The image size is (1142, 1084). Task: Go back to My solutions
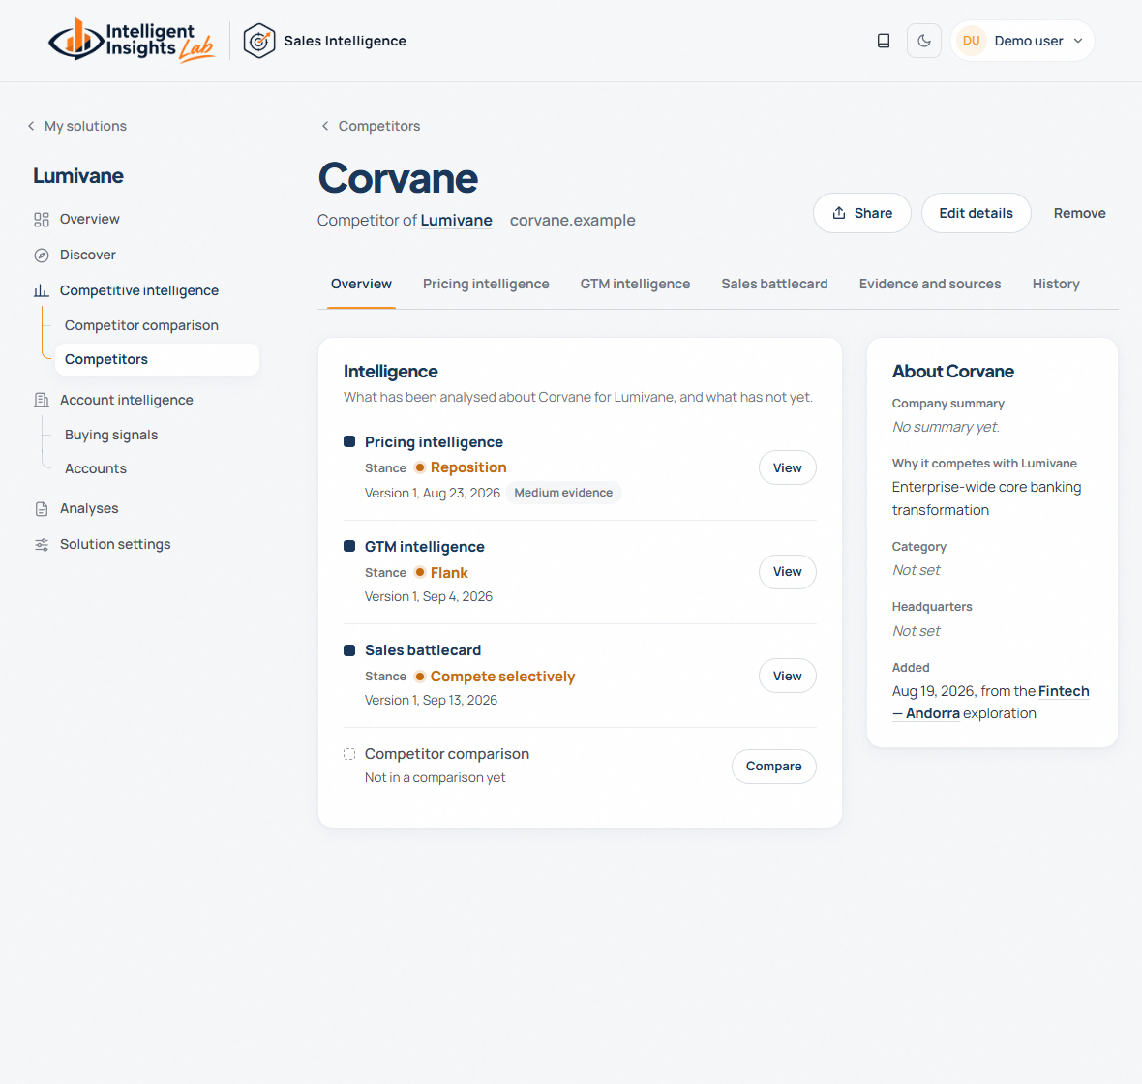(x=77, y=126)
